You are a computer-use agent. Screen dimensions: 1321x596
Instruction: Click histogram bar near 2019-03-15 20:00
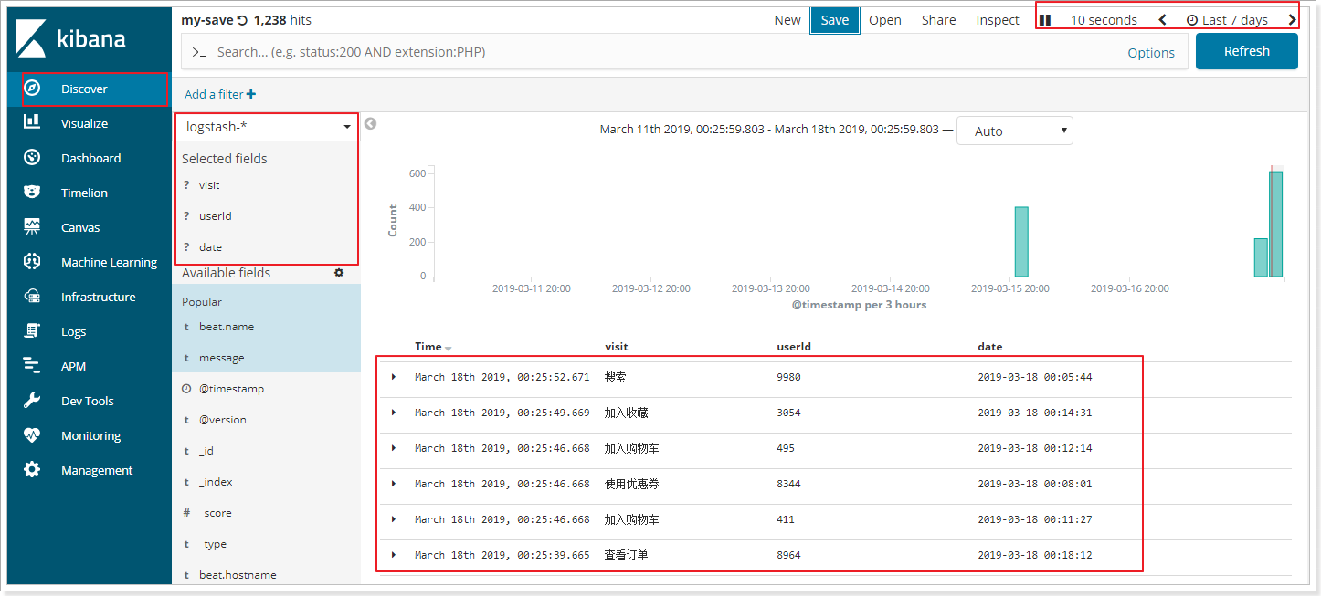point(1021,242)
